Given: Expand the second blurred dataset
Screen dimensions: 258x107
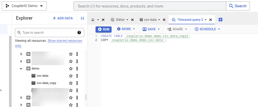Looking at the screenshot, I should pos(21,61).
